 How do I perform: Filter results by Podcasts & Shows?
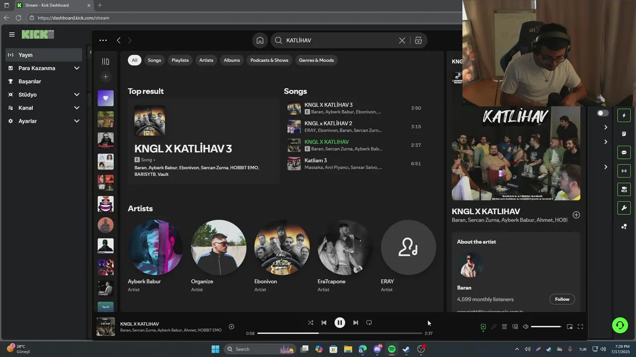click(x=269, y=60)
